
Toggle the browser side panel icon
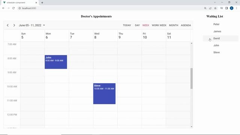click(226, 8)
